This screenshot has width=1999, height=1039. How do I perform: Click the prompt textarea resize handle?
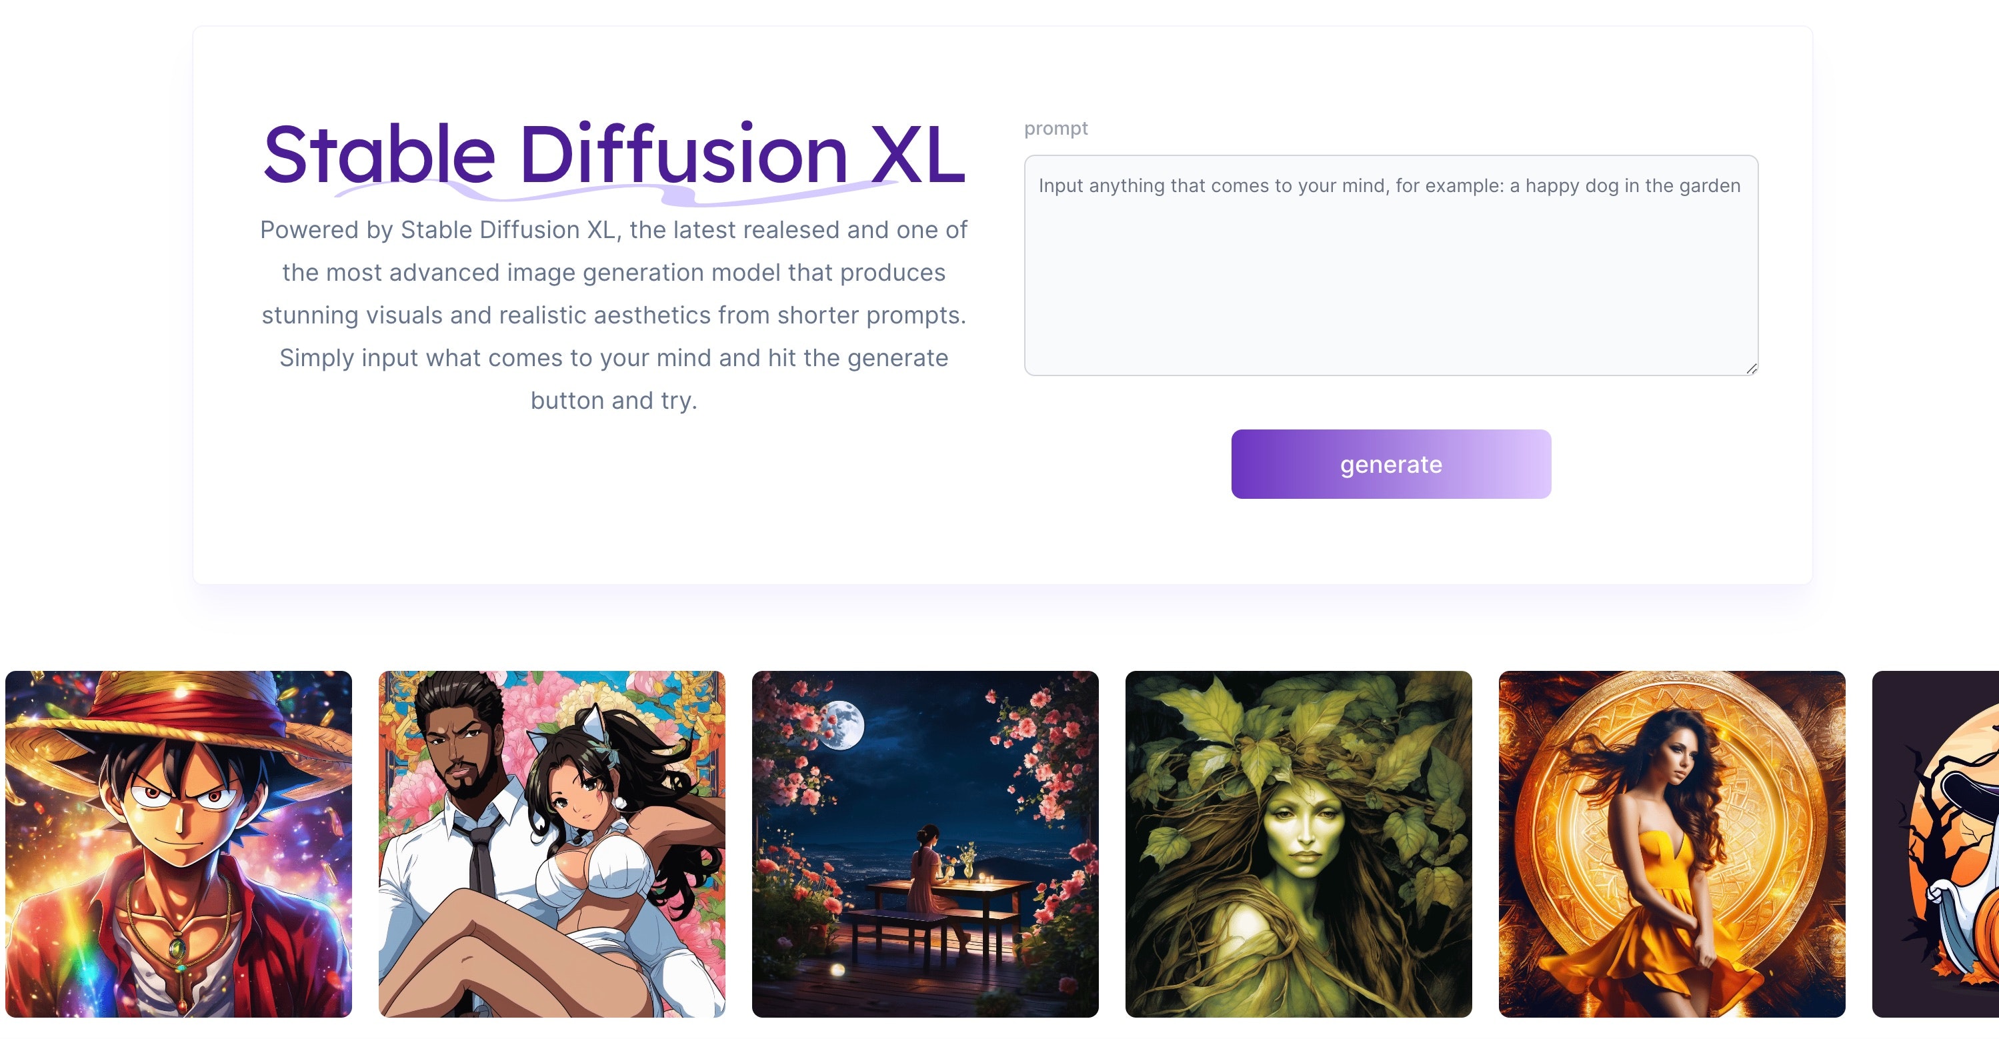(x=1752, y=369)
